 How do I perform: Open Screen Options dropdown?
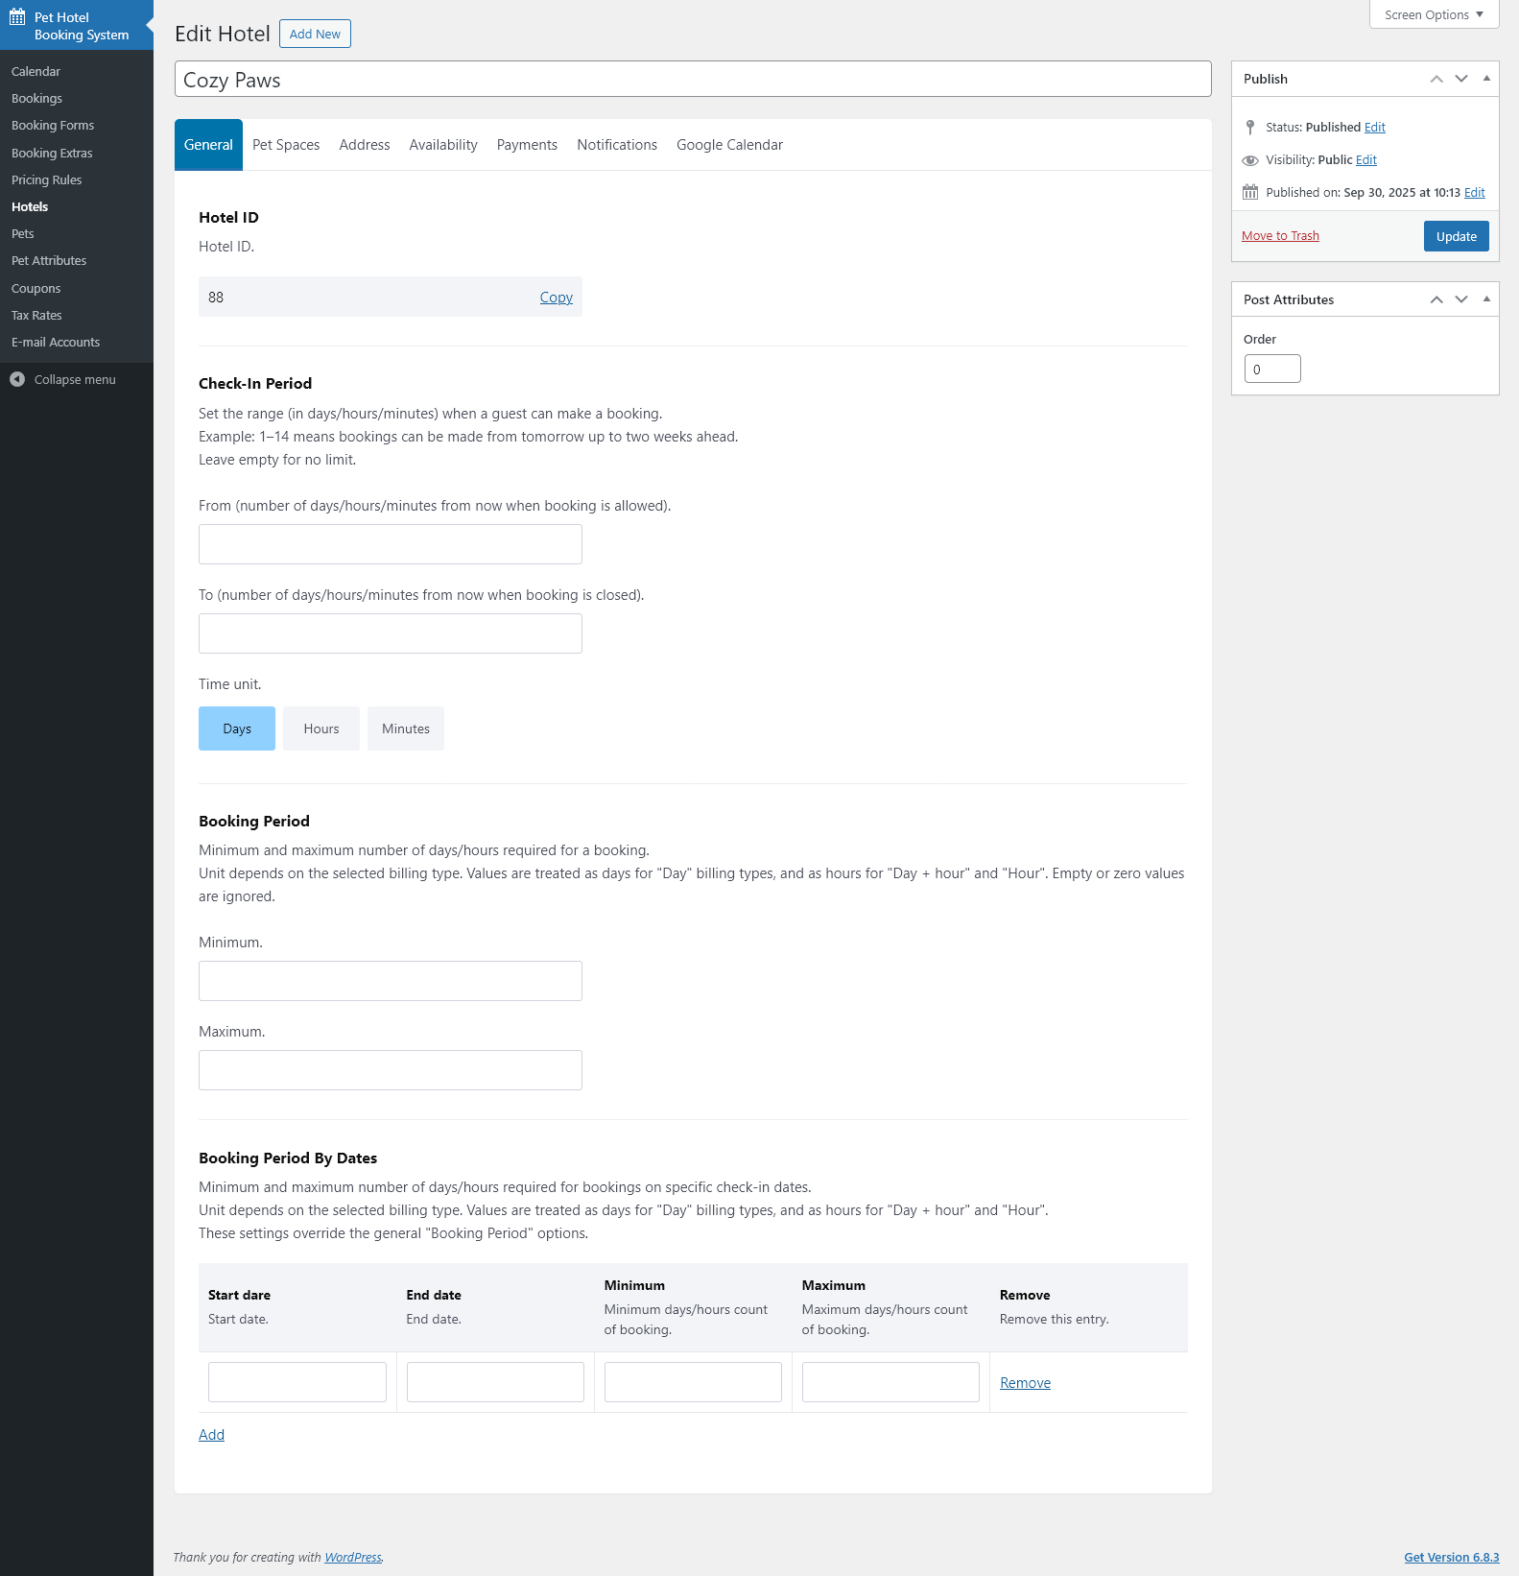tap(1434, 14)
